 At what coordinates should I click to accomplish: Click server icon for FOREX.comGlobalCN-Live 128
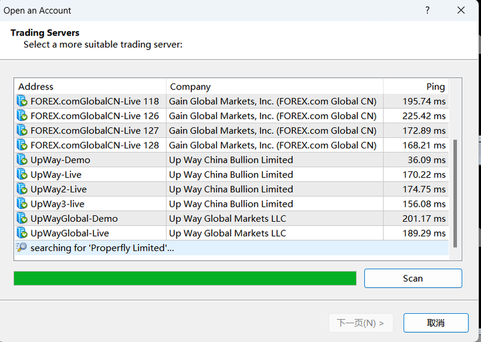[22, 145]
